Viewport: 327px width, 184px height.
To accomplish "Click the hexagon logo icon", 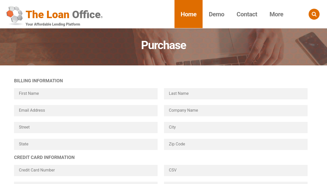I will pos(15,15).
